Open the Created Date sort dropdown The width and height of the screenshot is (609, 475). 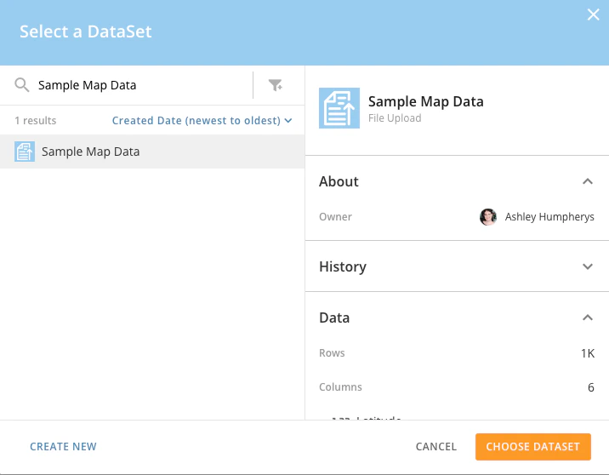202,121
